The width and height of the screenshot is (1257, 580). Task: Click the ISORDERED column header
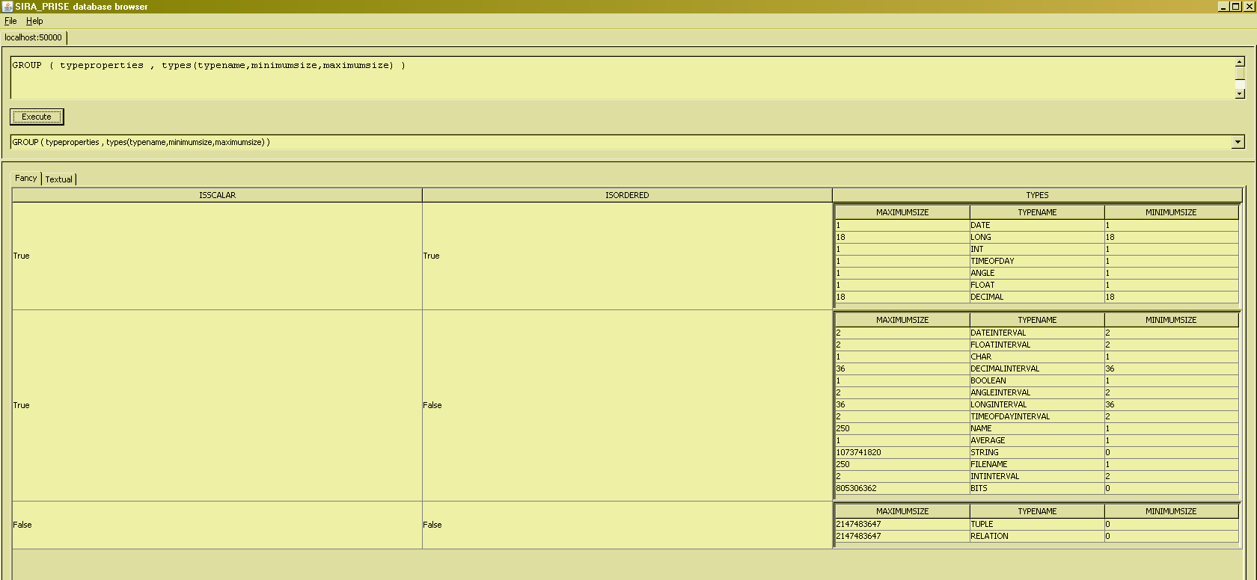627,195
